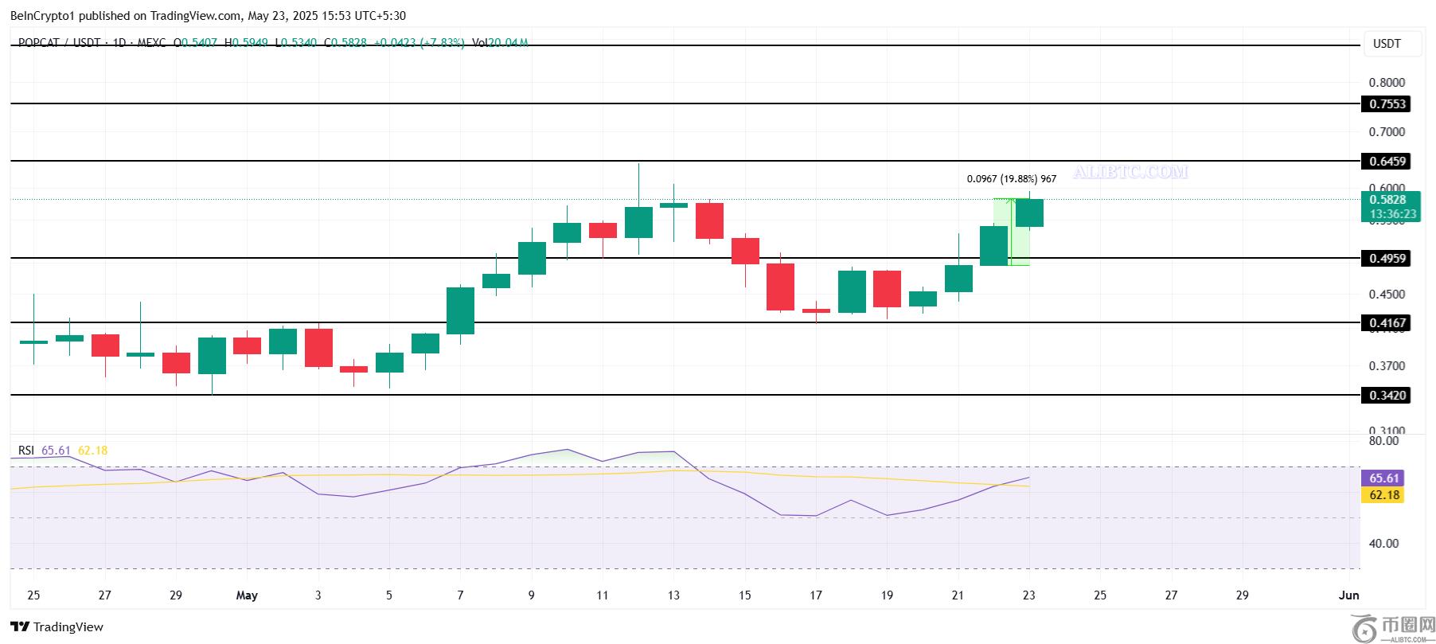The height and width of the screenshot is (644, 1436).
Task: Click the 0.7553 price level label
Action: click(1387, 104)
